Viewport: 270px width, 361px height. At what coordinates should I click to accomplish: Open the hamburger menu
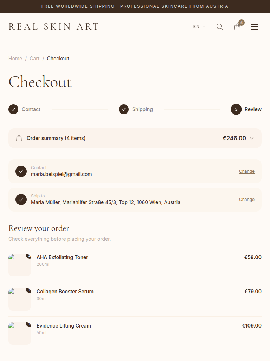tap(255, 27)
